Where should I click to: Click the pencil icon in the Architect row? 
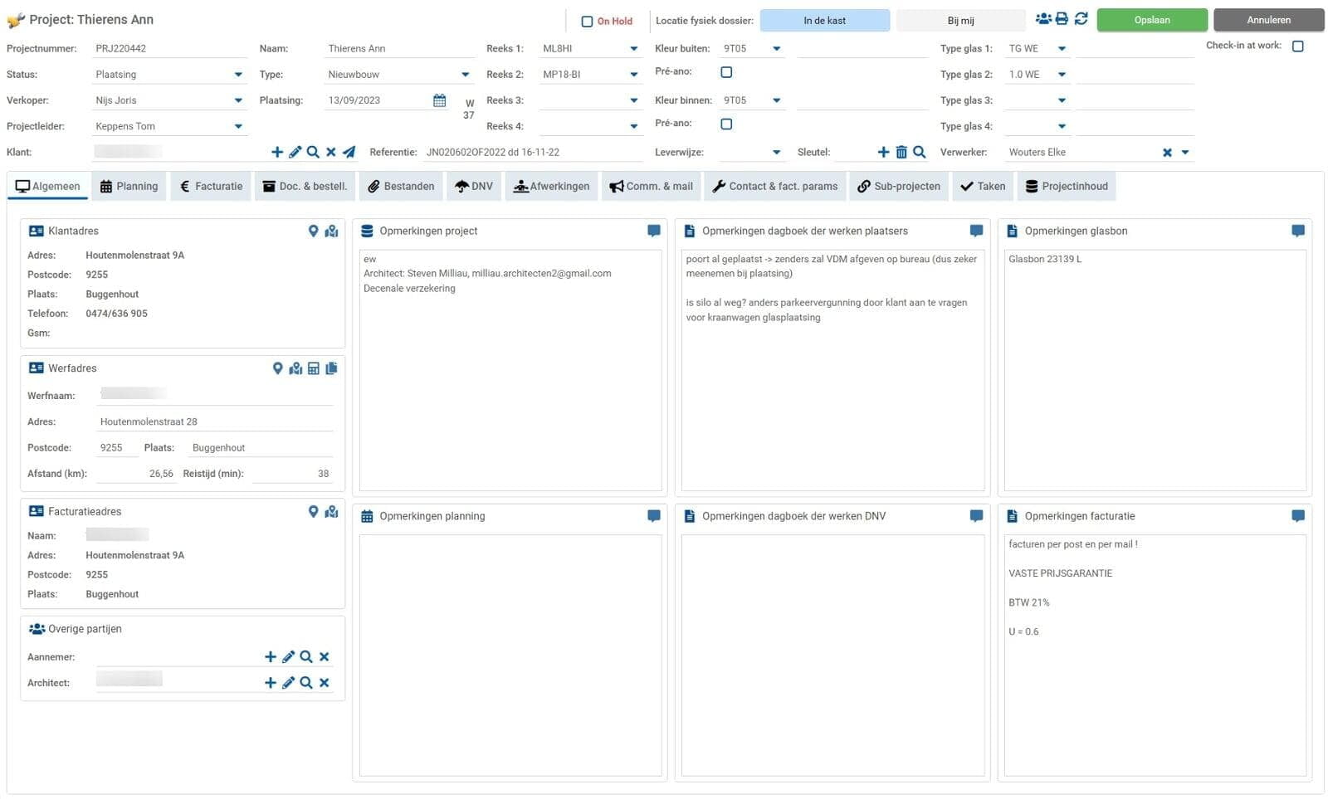pyautogui.click(x=288, y=683)
